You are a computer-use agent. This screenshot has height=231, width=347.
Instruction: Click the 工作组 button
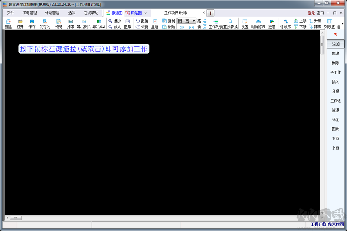click(336, 101)
